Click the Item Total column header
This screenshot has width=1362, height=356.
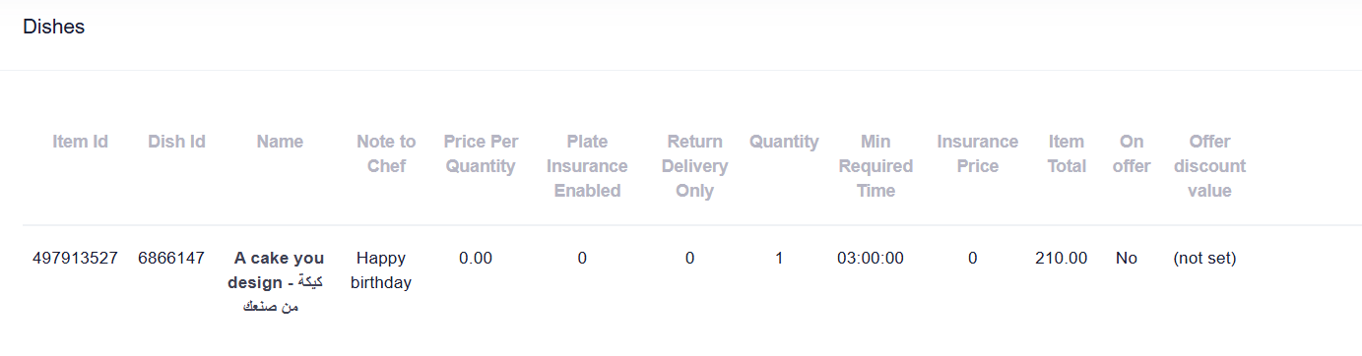click(x=1067, y=154)
